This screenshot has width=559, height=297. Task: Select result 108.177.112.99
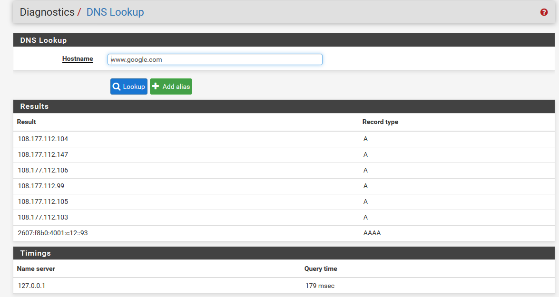pos(41,186)
